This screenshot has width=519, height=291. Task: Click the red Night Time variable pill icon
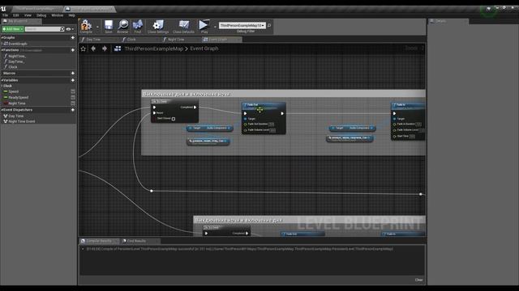tap(6, 103)
